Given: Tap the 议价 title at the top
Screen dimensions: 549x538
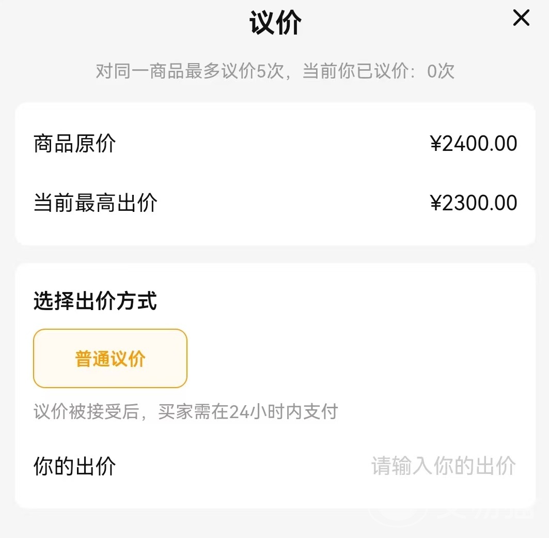Looking at the screenshot, I should pos(275,23).
